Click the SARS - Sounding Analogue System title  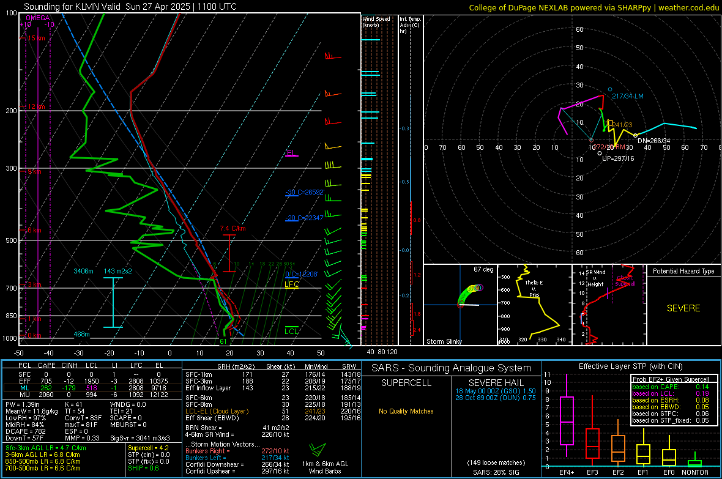point(451,368)
